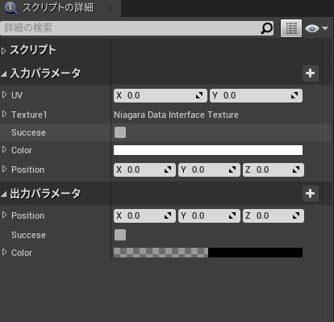The width and height of the screenshot is (334, 322).
Task: Toggle the output Succese checkbox
Action: pos(120,235)
